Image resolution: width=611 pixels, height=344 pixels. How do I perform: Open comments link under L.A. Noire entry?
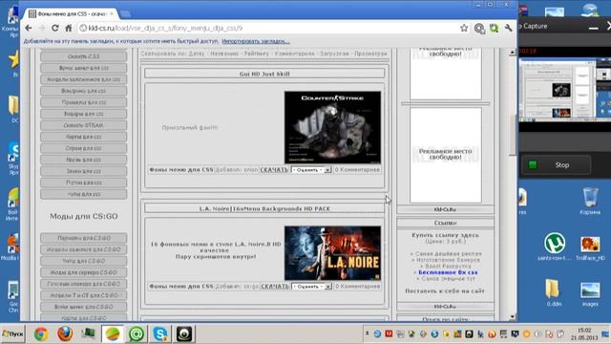[357, 287]
